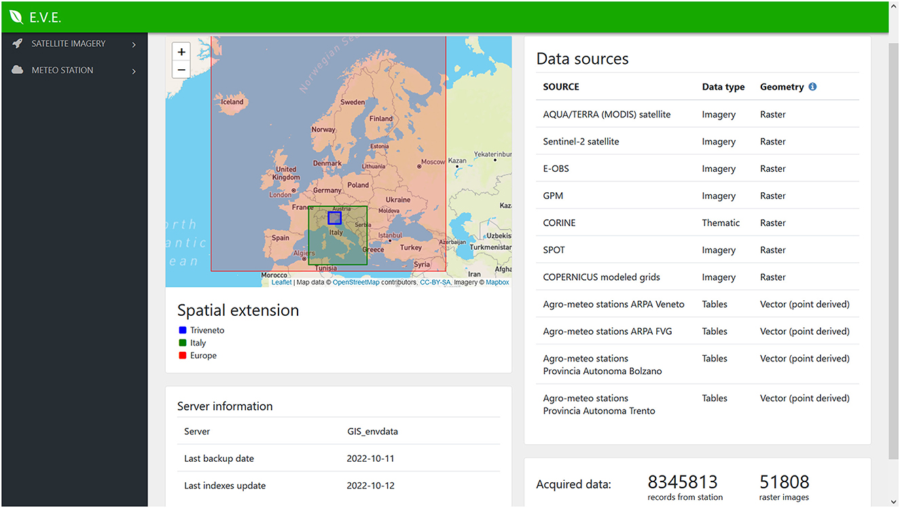Select the SPOT source row
This screenshot has height=508, width=900.
pos(697,250)
